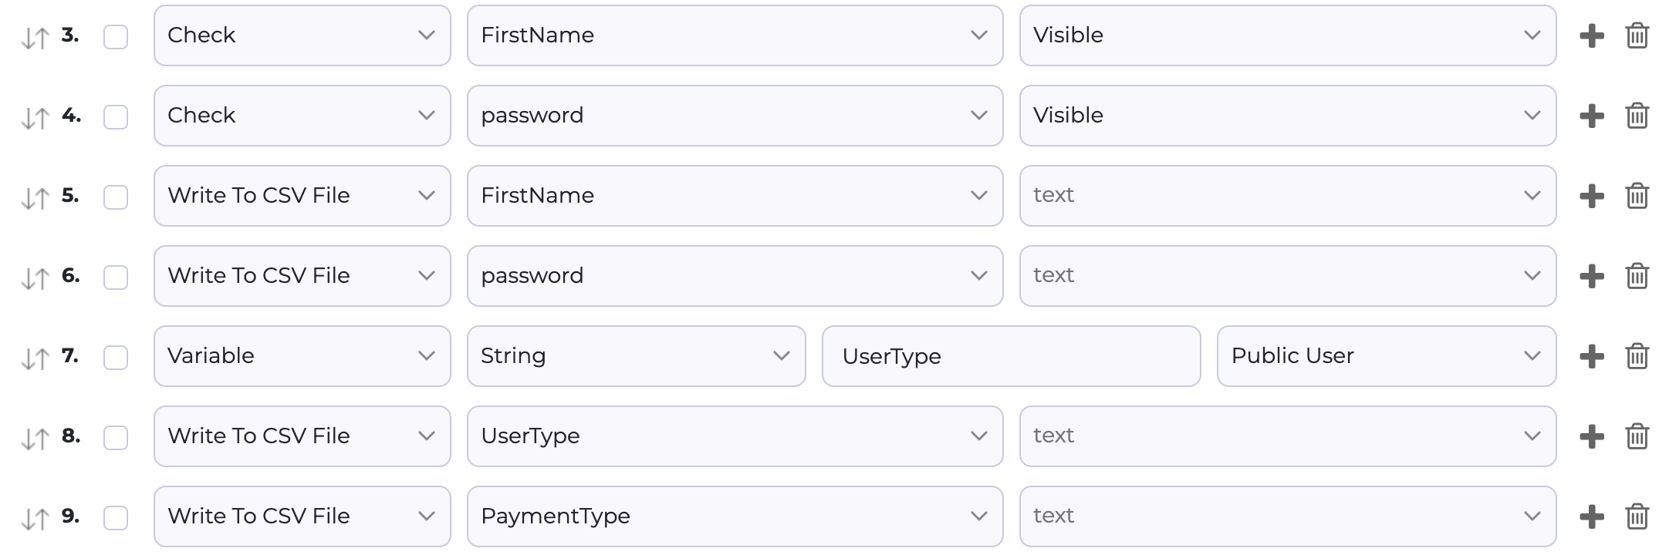Open the Variable action dropdown on step 7
Image resolution: width=1676 pixels, height=555 pixels.
(302, 356)
